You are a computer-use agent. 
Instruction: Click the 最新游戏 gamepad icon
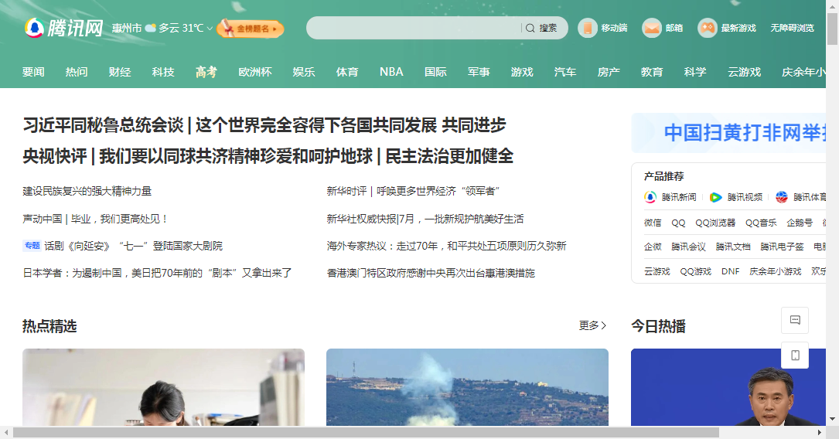pos(708,28)
